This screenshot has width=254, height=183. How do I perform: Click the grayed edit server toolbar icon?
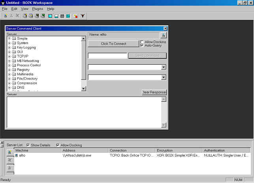click(x=11, y=16)
